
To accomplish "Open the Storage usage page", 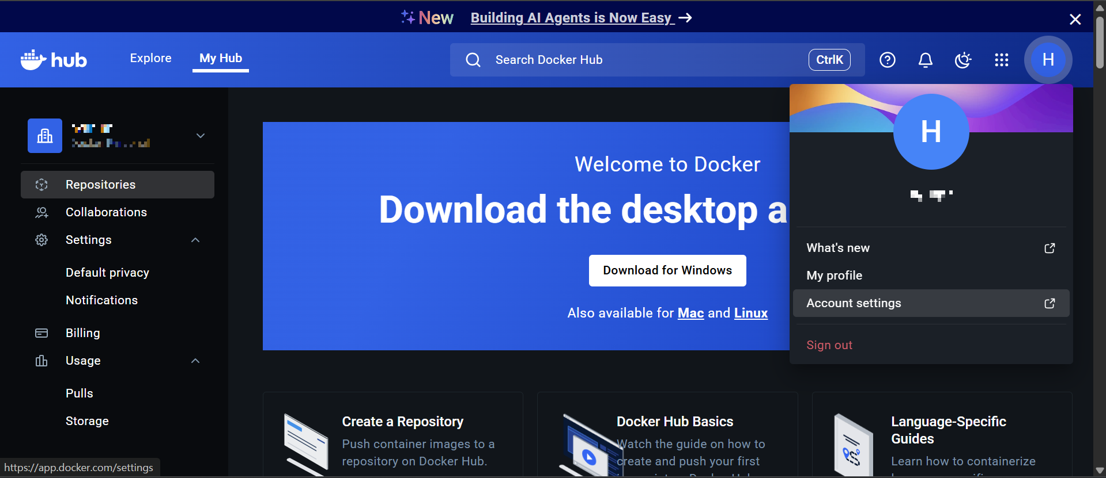I will (87, 421).
